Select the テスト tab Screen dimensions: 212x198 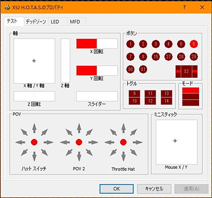14,21
